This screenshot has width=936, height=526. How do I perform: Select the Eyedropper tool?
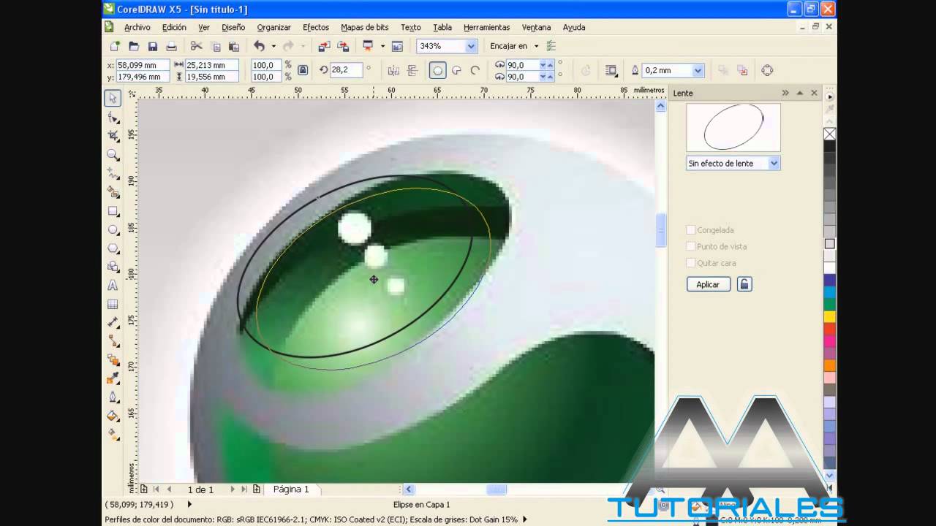click(113, 378)
